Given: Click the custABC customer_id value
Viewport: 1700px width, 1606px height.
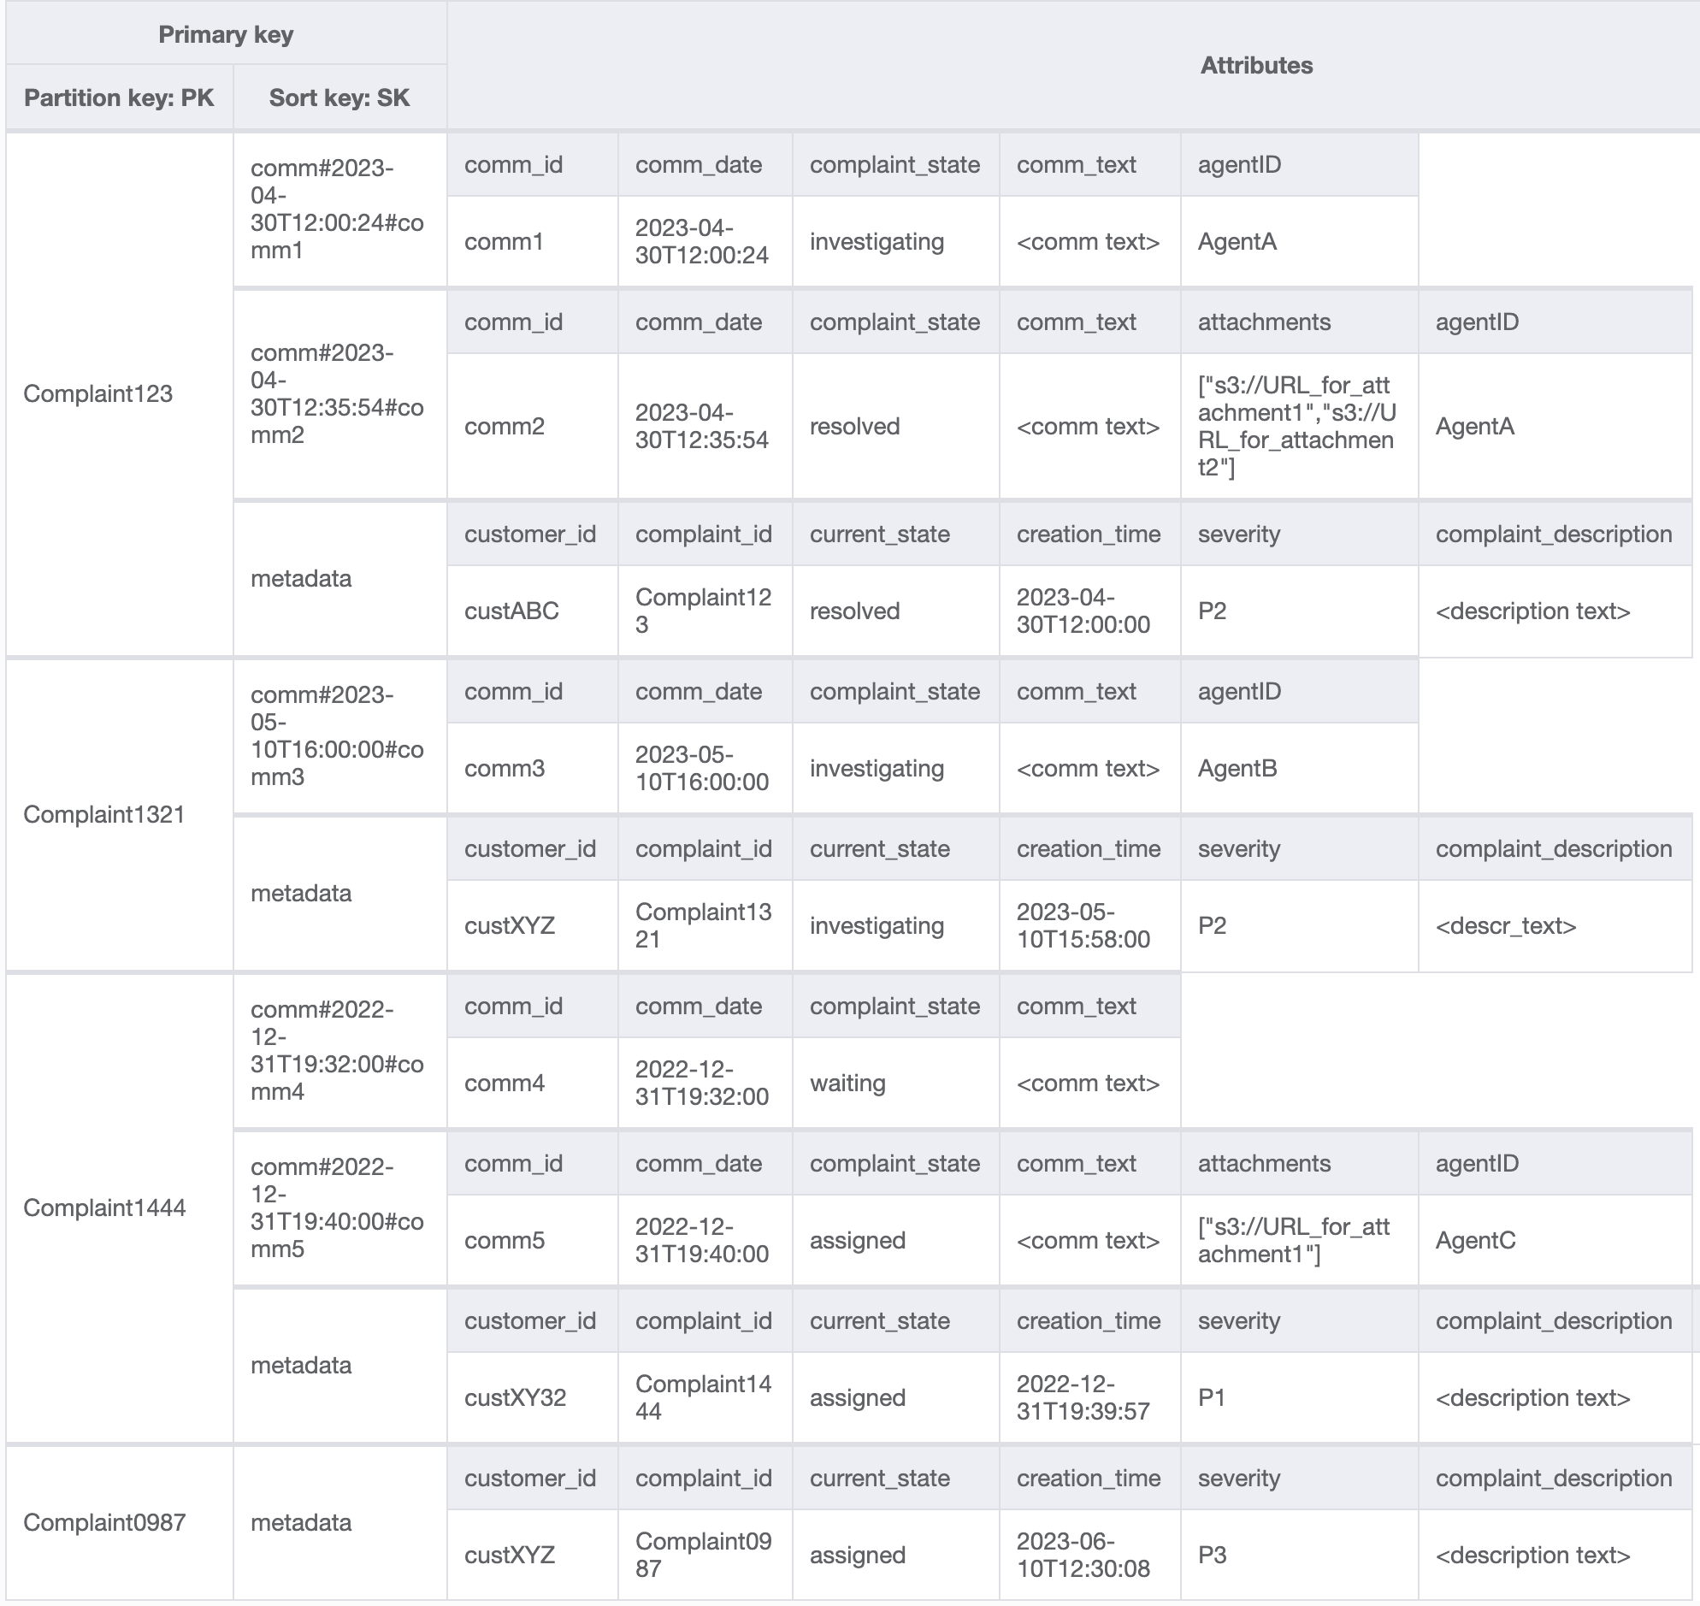Looking at the screenshot, I should [x=512, y=611].
